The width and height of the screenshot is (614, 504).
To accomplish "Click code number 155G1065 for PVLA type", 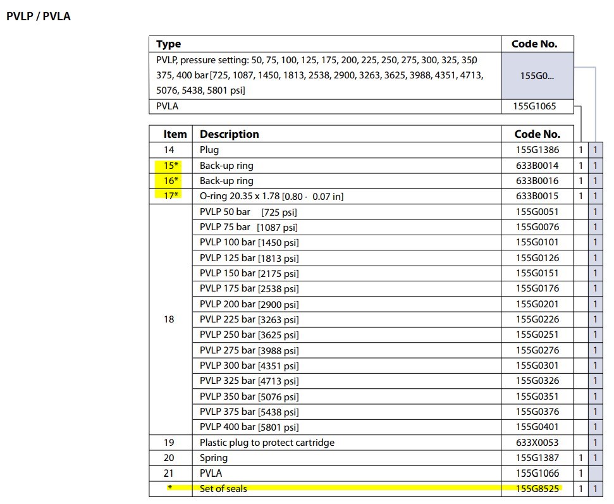I will (x=537, y=106).
